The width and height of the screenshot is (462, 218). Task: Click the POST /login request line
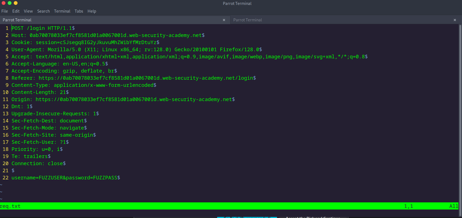43,28
